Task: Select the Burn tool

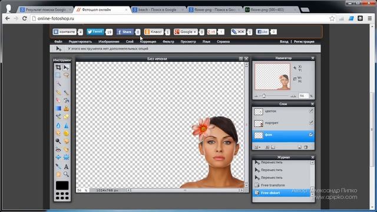Action: [x=66, y=141]
